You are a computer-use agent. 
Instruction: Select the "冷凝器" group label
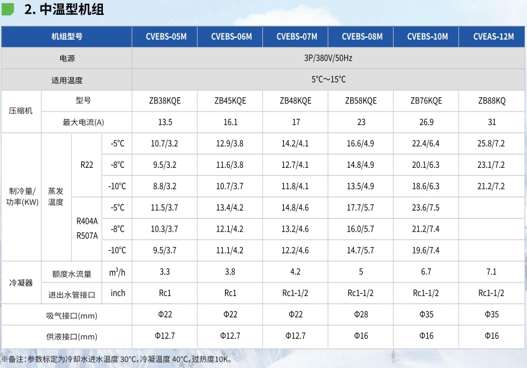click(20, 283)
